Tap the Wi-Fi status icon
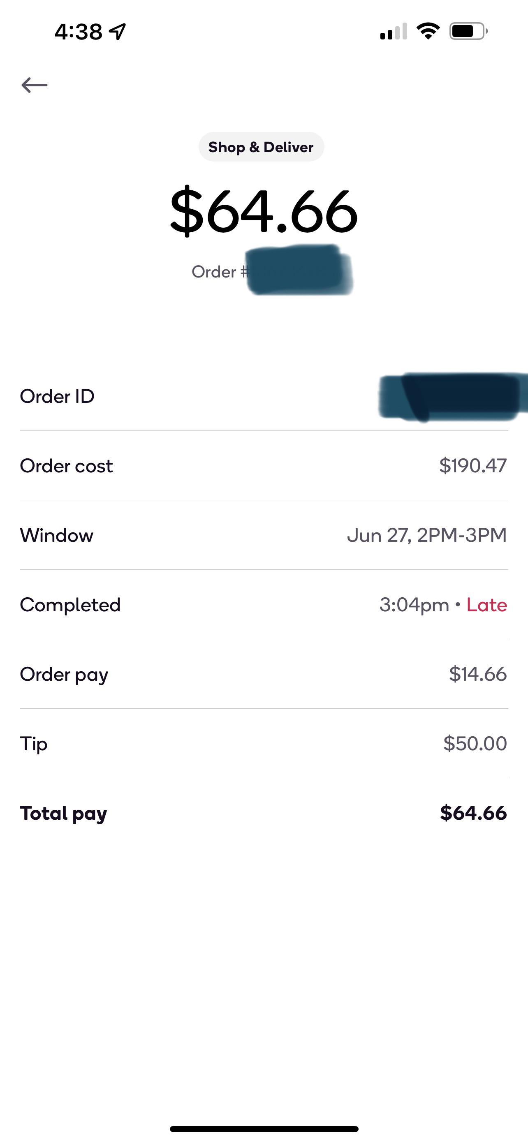Screen dimensions: 528x1142 (428, 31)
